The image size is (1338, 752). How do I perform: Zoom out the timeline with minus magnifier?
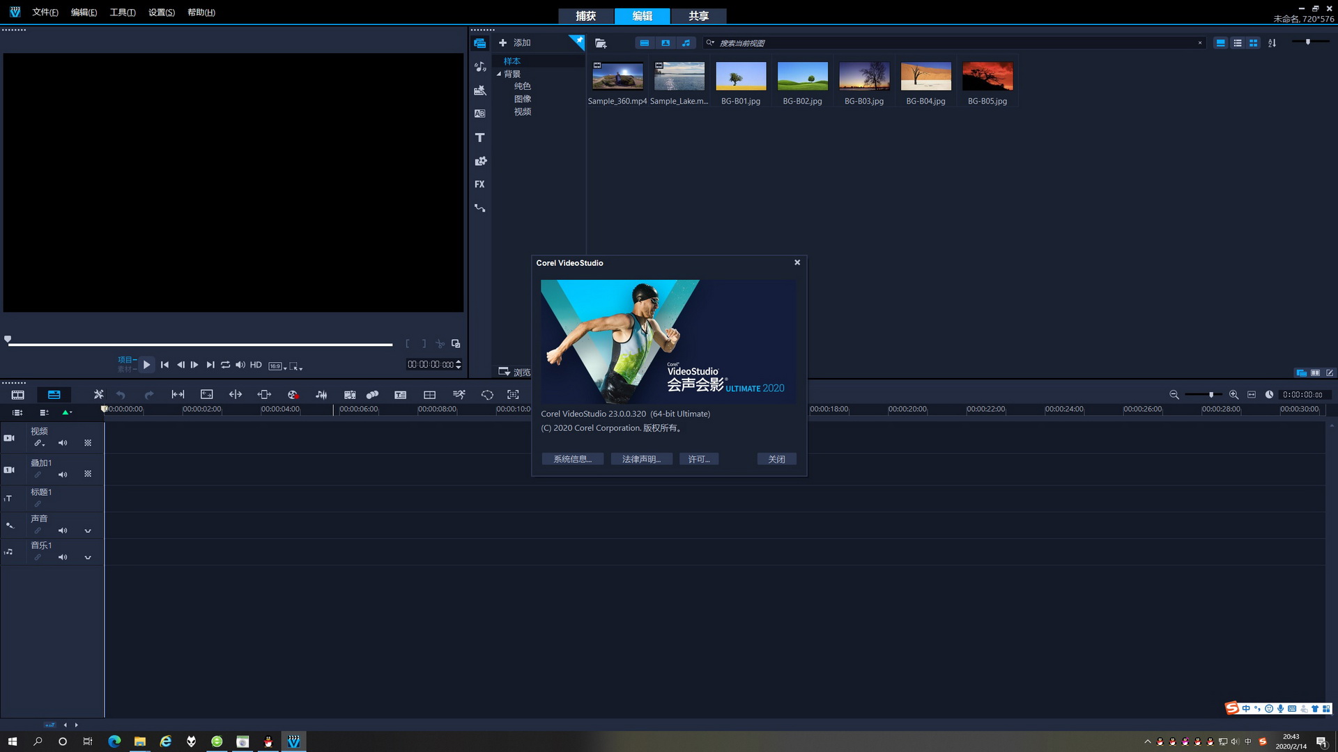coord(1174,395)
